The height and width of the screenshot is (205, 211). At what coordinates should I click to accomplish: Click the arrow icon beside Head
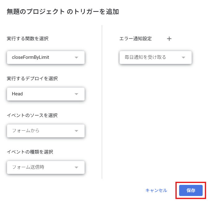pyautogui.click(x=76, y=94)
